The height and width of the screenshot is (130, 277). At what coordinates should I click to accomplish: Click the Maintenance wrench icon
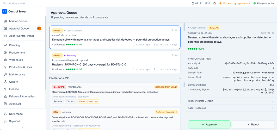click(5, 75)
